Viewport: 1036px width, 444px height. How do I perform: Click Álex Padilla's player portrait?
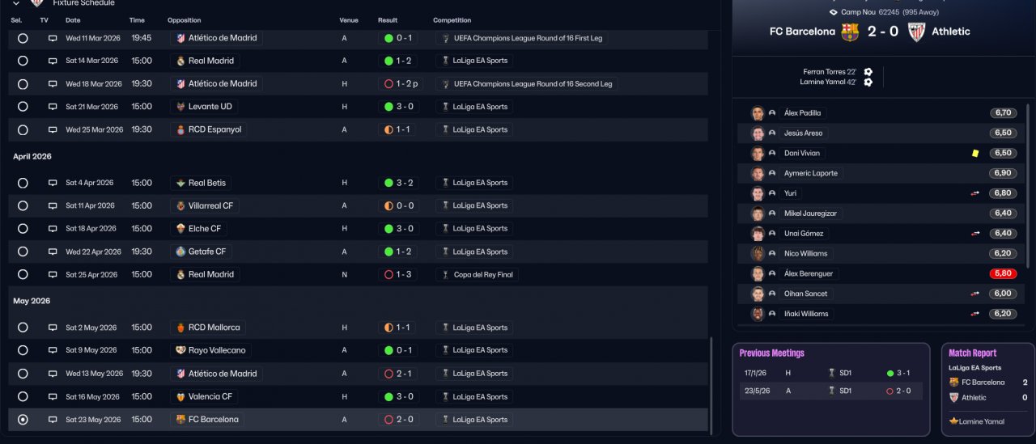758,113
